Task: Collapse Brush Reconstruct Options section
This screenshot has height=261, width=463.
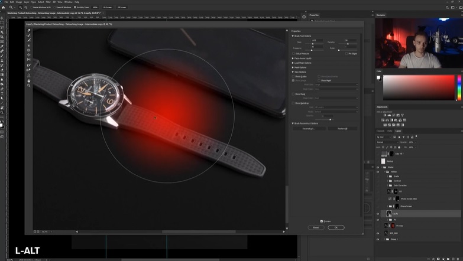Action: pos(293,123)
